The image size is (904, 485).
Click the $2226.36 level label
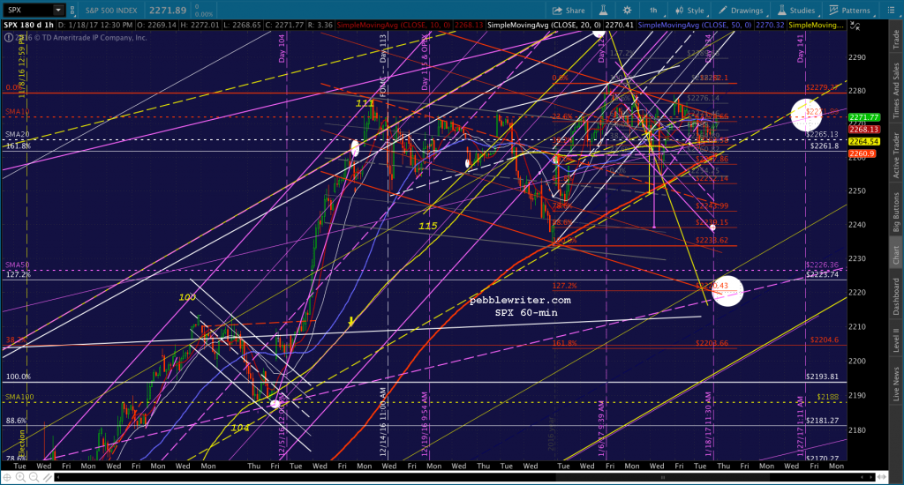822,265
